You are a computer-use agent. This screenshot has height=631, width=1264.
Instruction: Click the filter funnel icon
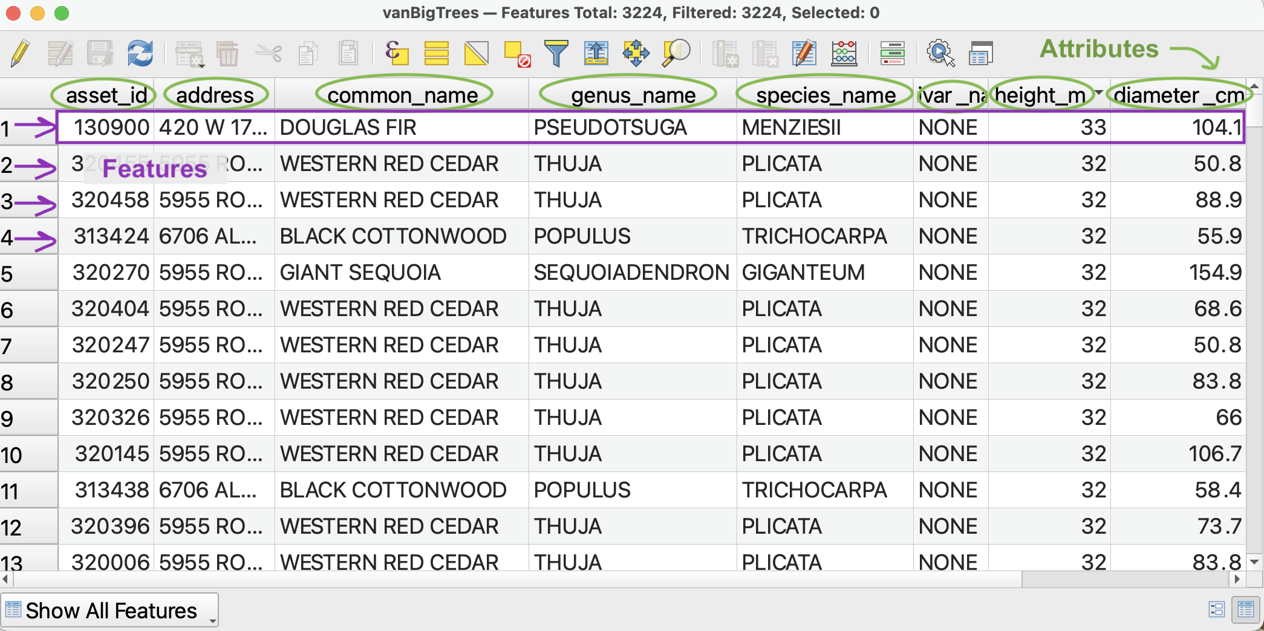tap(556, 53)
